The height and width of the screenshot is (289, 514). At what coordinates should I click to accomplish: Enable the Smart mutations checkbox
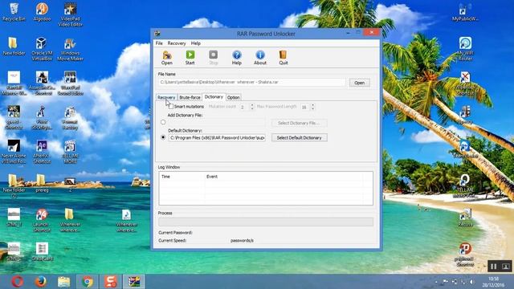pyautogui.click(x=171, y=107)
